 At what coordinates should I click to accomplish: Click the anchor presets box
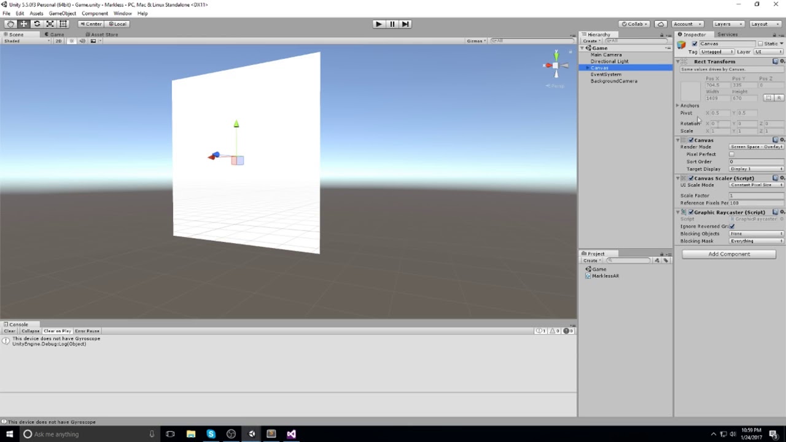click(690, 90)
